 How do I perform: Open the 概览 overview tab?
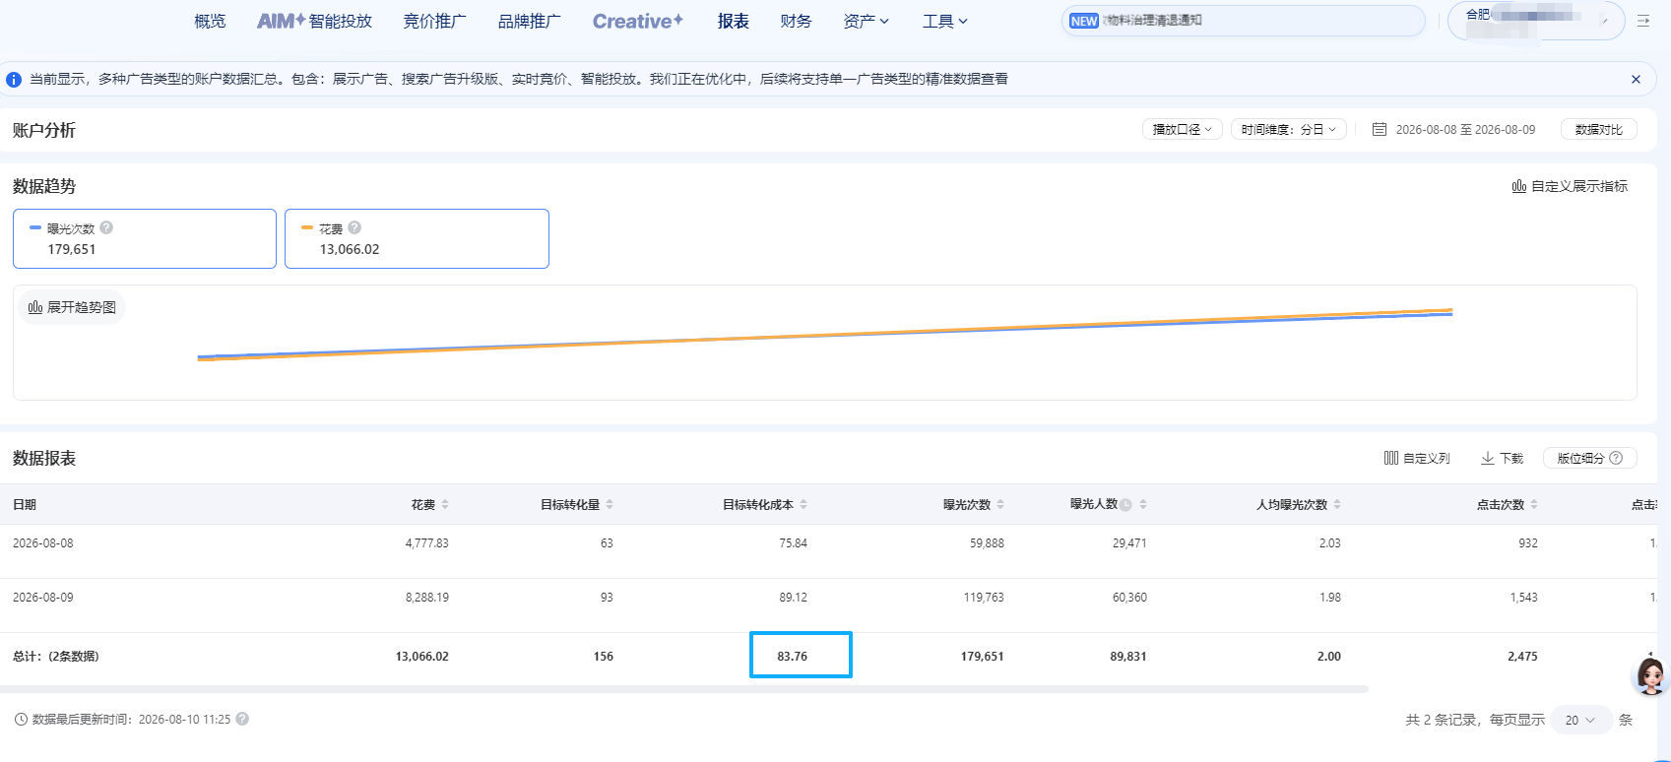pyautogui.click(x=210, y=21)
